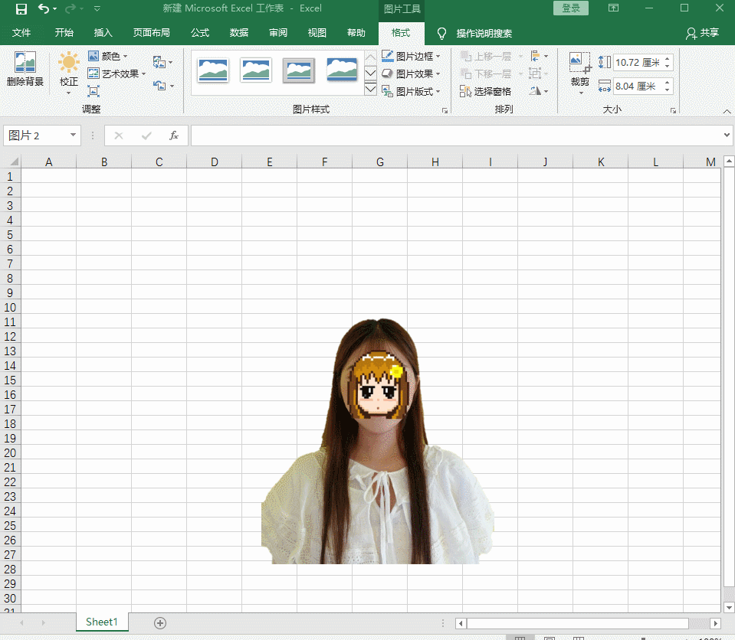Click the Crop (裁剪) picture icon
Image resolution: width=735 pixels, height=640 pixels.
(579, 64)
